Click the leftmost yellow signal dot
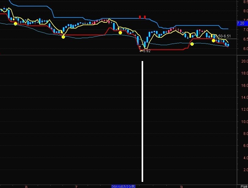 coord(16,24)
